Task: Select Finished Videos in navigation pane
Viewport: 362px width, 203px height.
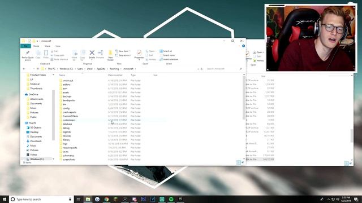Action: click(x=38, y=75)
